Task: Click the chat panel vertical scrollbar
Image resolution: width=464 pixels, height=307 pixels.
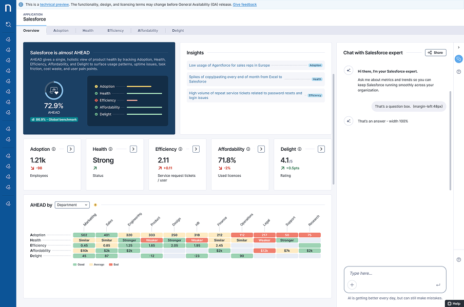Action: (450, 140)
